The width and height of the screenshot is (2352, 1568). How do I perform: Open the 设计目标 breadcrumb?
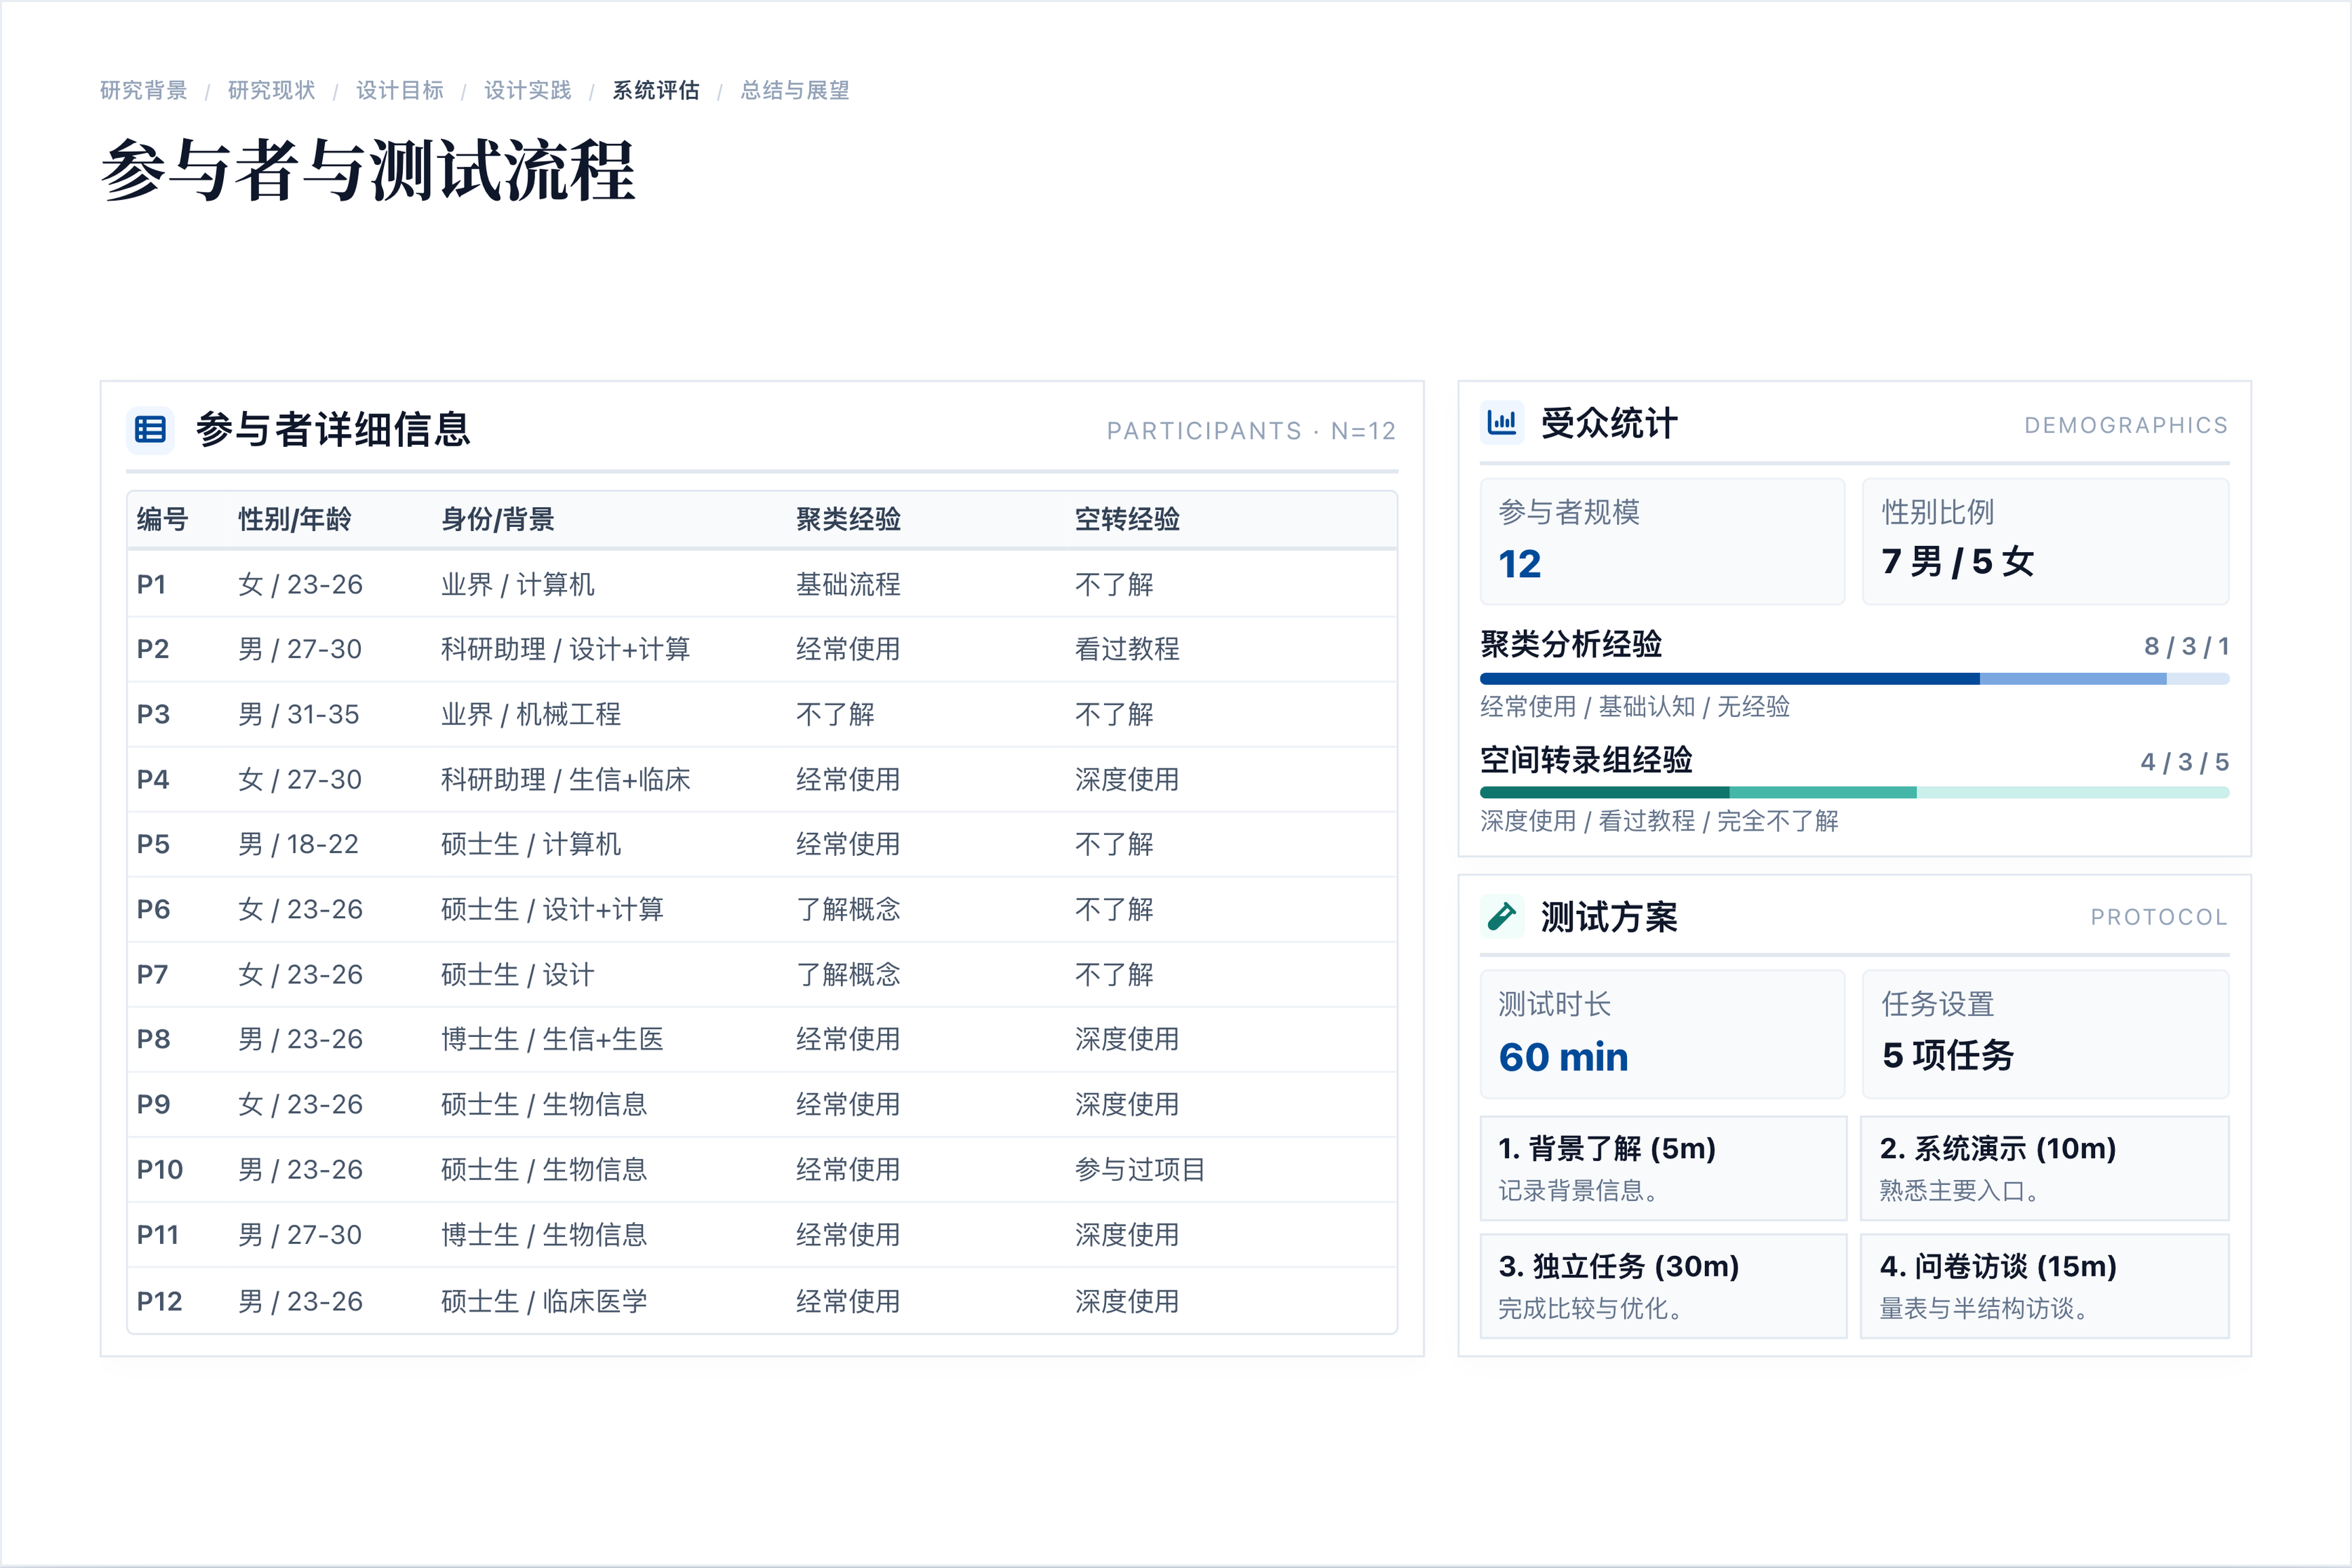point(400,90)
